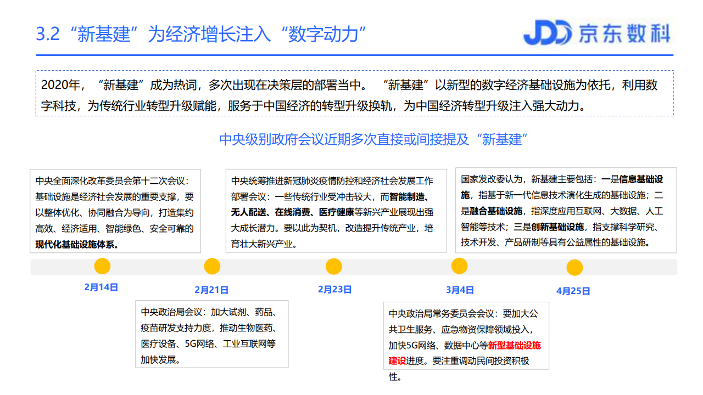703x395 pixels.
Task: Click the 2月23日 date label
Action: 335,289
